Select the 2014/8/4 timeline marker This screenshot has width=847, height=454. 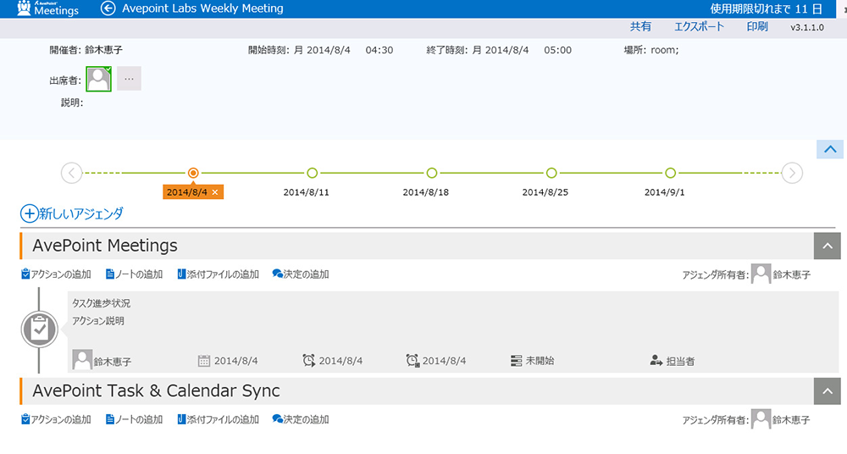(x=193, y=173)
